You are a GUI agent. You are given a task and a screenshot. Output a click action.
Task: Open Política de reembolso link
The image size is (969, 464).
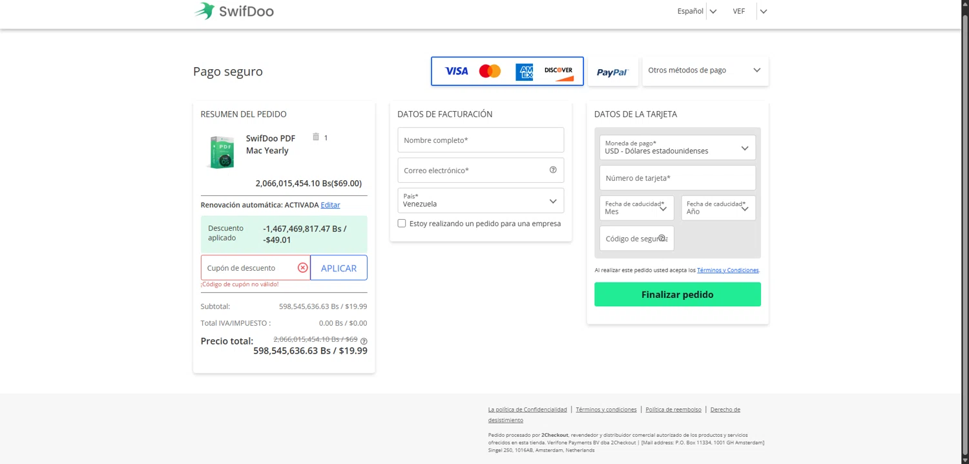673,410
